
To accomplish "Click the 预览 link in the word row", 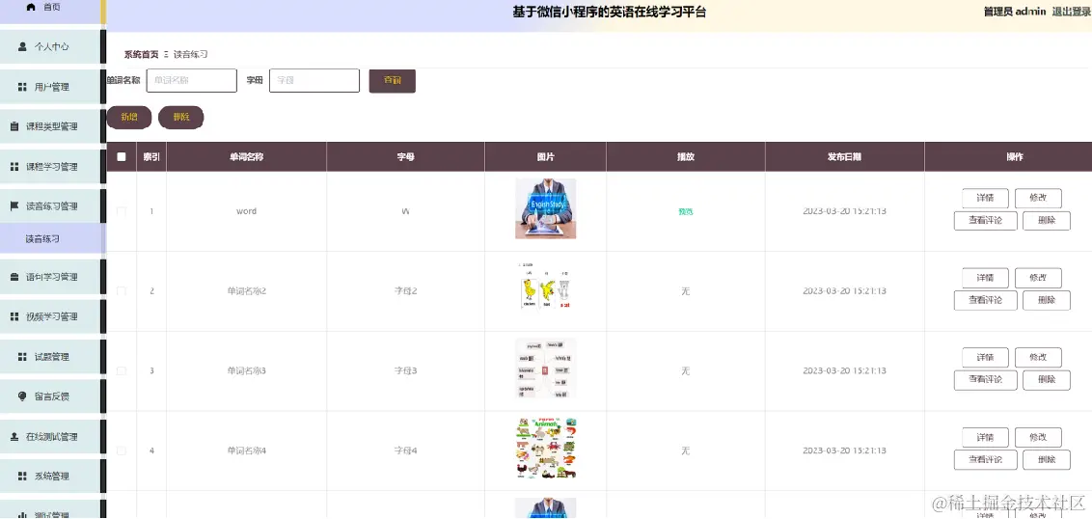I will pyautogui.click(x=685, y=212).
